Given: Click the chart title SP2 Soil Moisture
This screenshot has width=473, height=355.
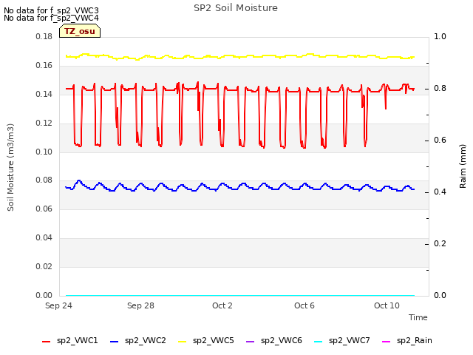Looking at the screenshot, I should [236, 8].
